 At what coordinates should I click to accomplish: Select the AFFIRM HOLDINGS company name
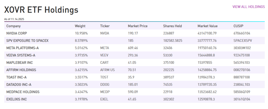pyautogui.click(x=21, y=70)
